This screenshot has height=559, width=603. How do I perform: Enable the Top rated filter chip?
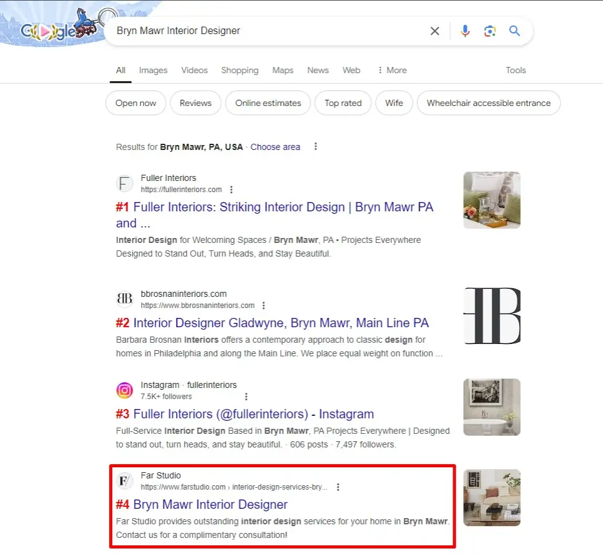(x=343, y=103)
